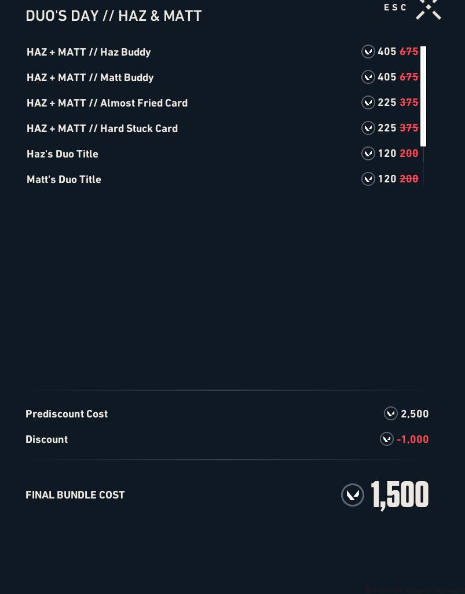Click the ESC label at top
This screenshot has height=594, width=465.
[x=396, y=8]
